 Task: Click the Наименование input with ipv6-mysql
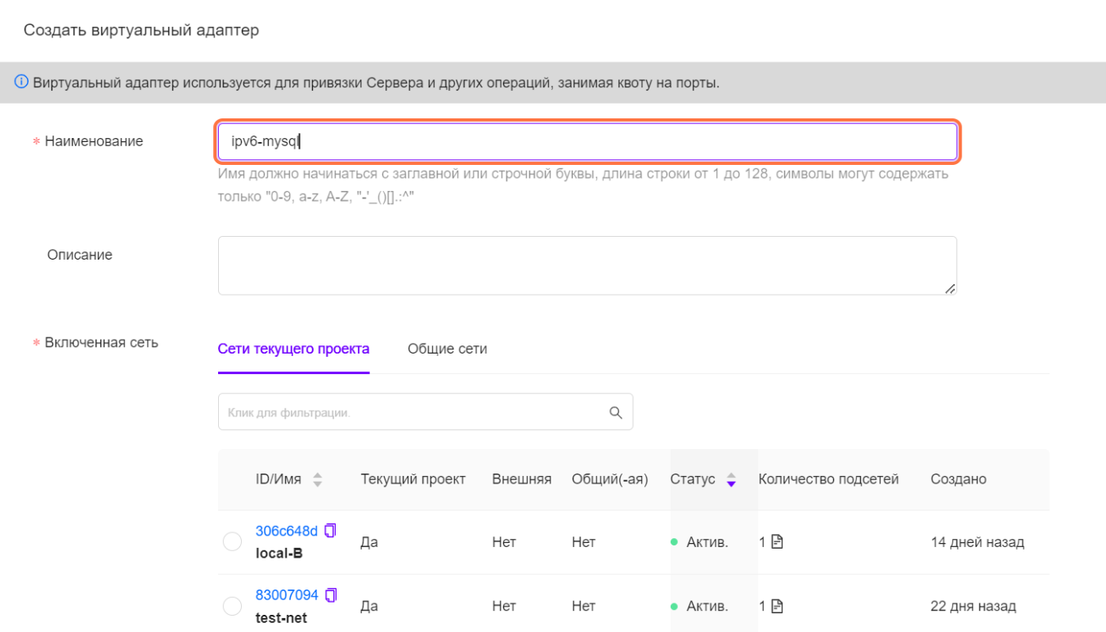click(x=587, y=141)
